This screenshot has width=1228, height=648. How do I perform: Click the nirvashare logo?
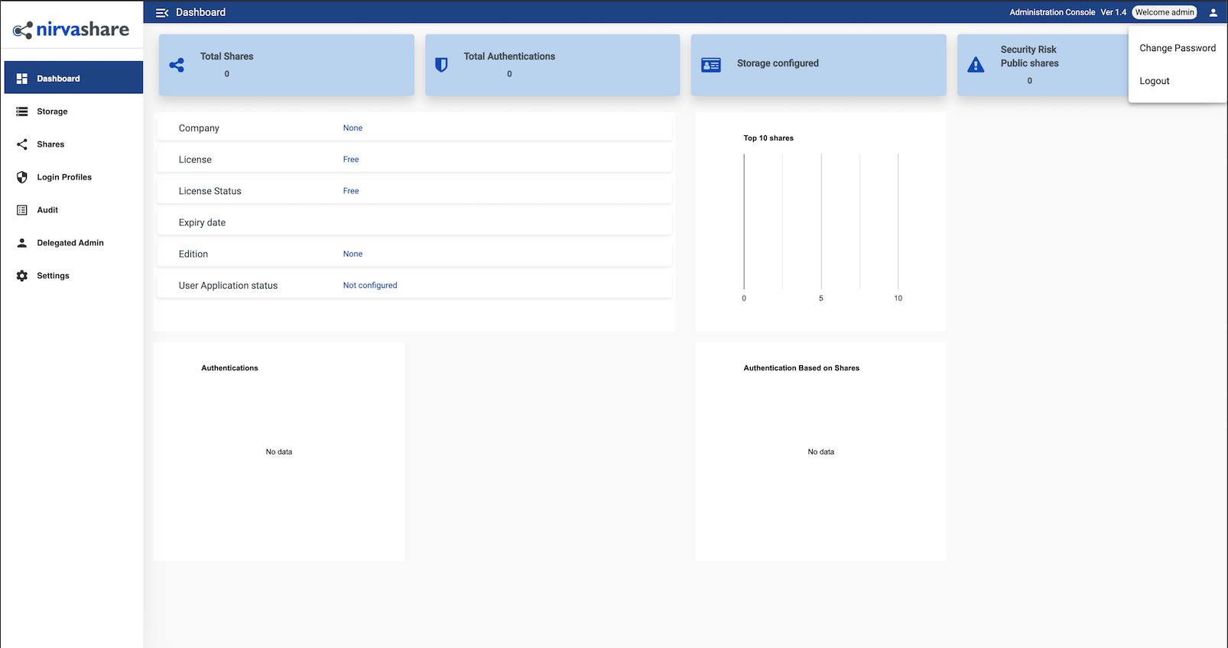[x=71, y=30]
